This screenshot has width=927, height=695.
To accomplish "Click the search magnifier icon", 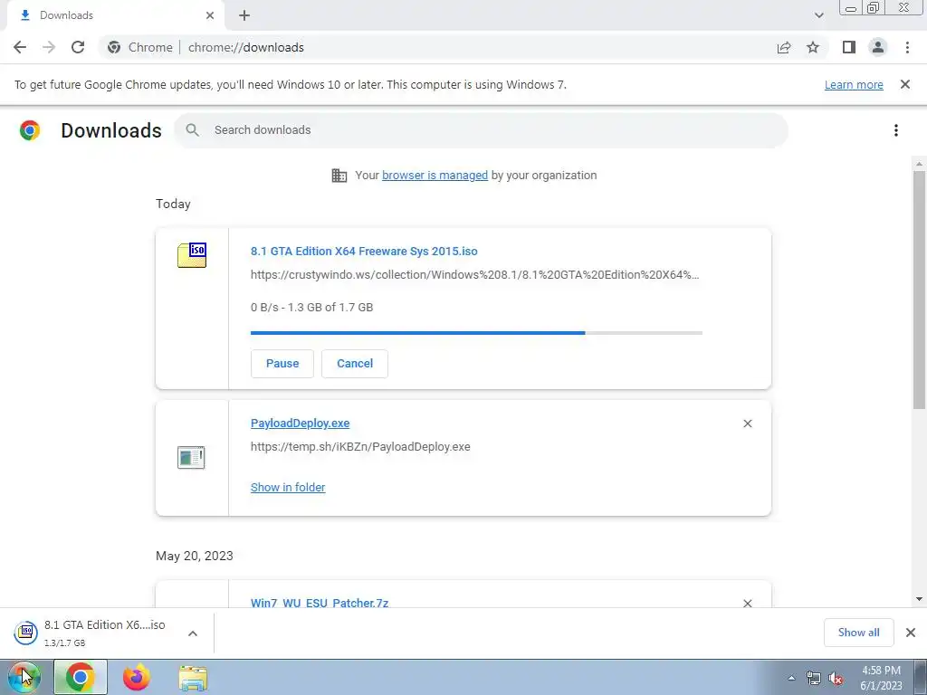I will (x=192, y=130).
